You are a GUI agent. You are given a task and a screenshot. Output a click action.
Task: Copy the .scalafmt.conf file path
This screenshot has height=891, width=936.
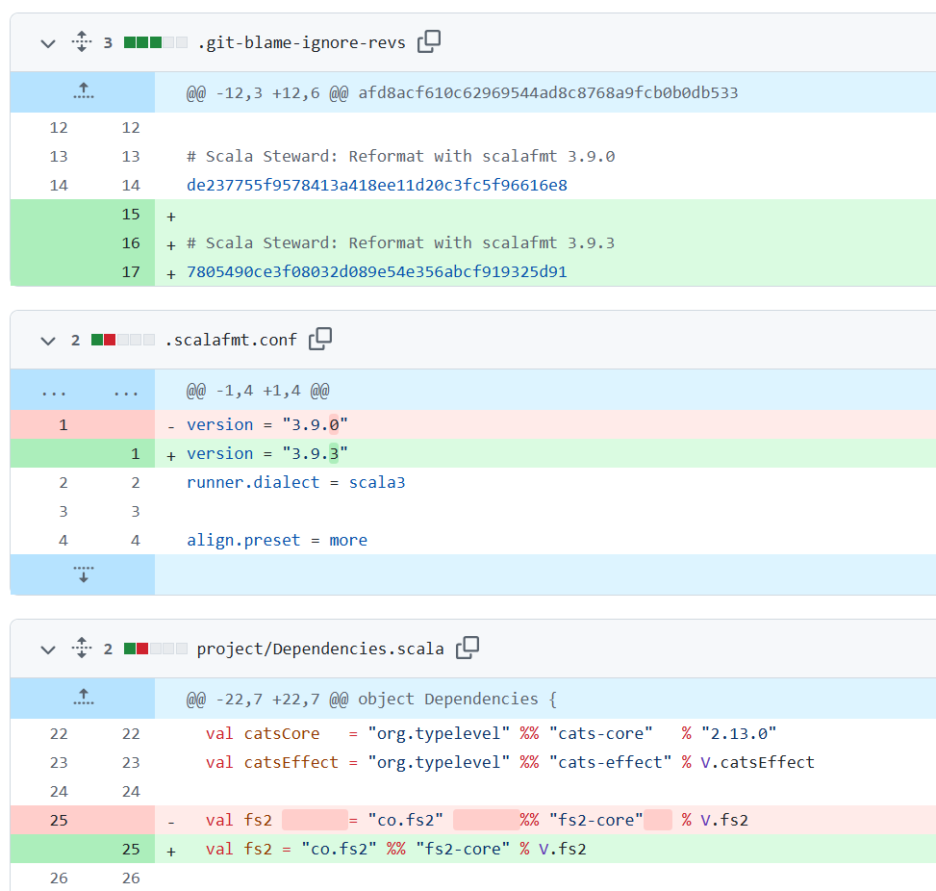[320, 339]
